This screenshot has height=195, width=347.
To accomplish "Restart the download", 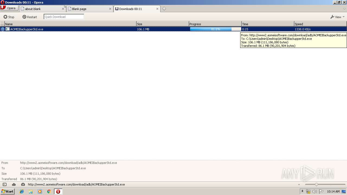I will tap(30, 17).
